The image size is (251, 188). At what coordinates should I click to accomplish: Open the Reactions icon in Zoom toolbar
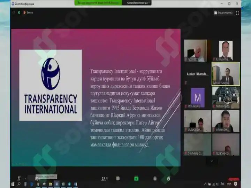pos(168,179)
